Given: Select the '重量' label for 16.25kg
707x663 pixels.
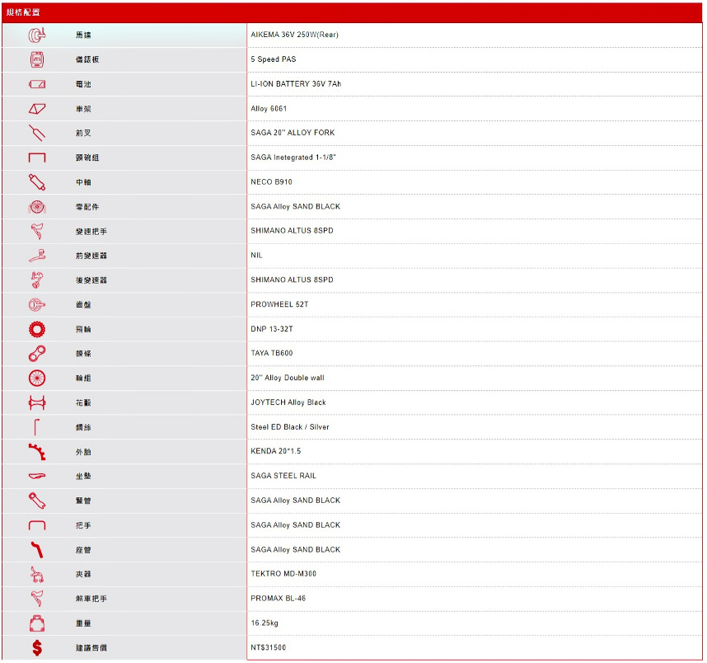Looking at the screenshot, I should [x=83, y=623].
